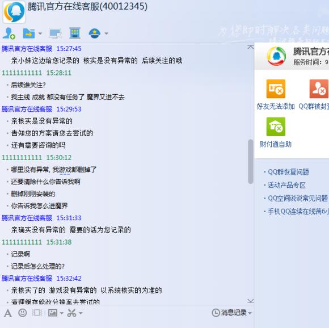This screenshot has width=329, height=328.
Task: Click the 好友无法添加 label
Action: tap(276, 106)
